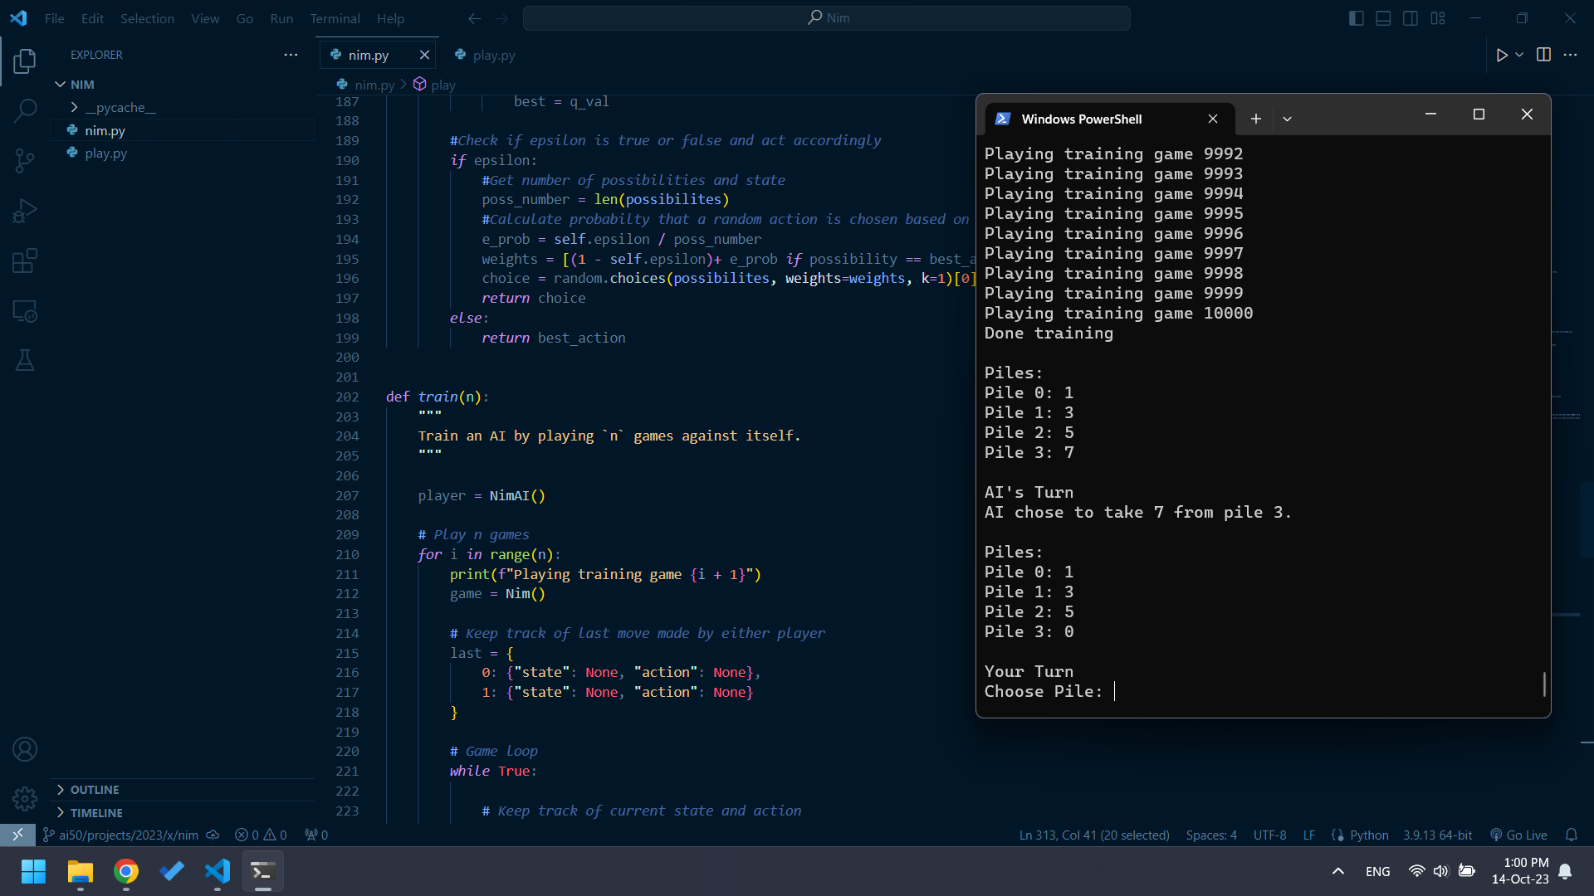Open PowerShell new tab dropdown arrow
This screenshot has height=896, width=1594.
point(1287,119)
